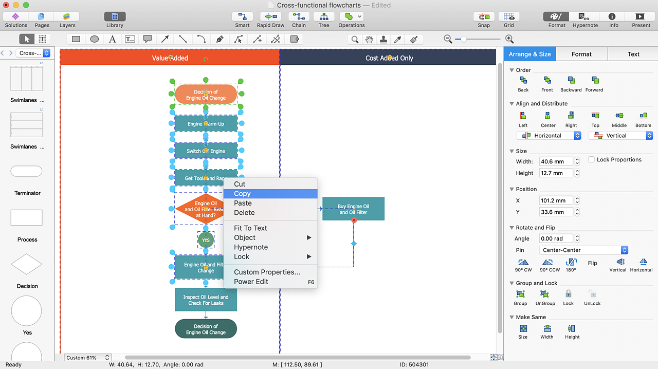Make selected shapes the same width
This screenshot has width=658, height=369.
click(x=547, y=328)
